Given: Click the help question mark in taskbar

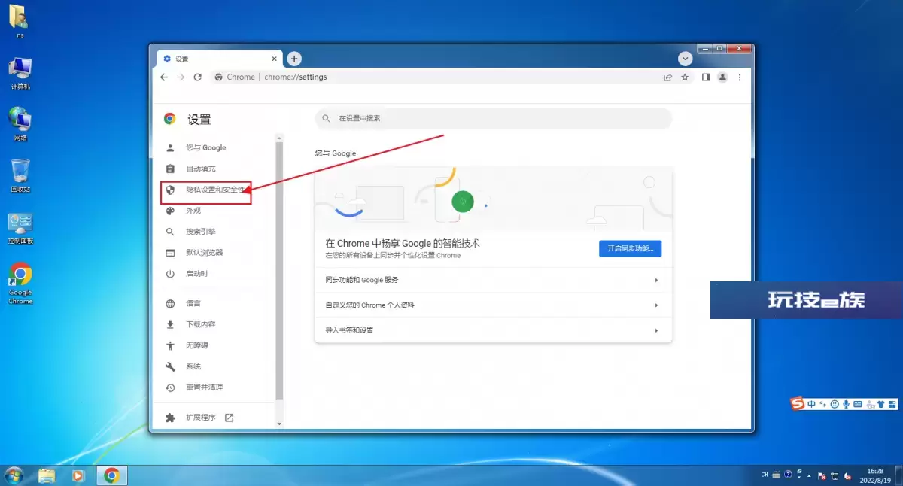Looking at the screenshot, I should 788,475.
